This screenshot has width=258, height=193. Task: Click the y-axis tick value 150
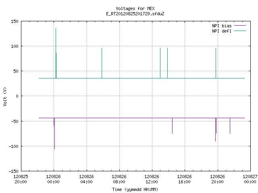point(15,21)
